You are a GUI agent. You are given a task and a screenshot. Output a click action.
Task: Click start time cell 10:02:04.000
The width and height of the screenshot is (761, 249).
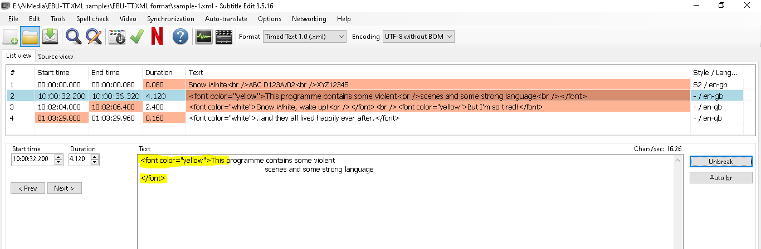click(x=61, y=107)
